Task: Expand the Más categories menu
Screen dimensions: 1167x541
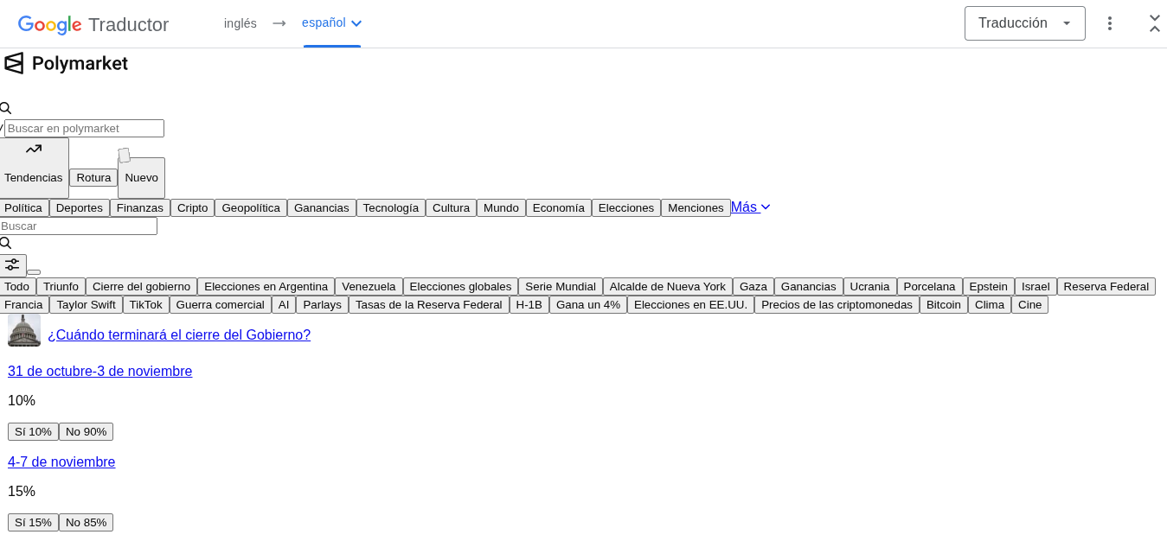Action: [751, 207]
